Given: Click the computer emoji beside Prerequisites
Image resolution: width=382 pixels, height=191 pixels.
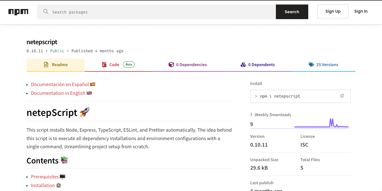Looking at the screenshot, I should [x=62, y=177].
